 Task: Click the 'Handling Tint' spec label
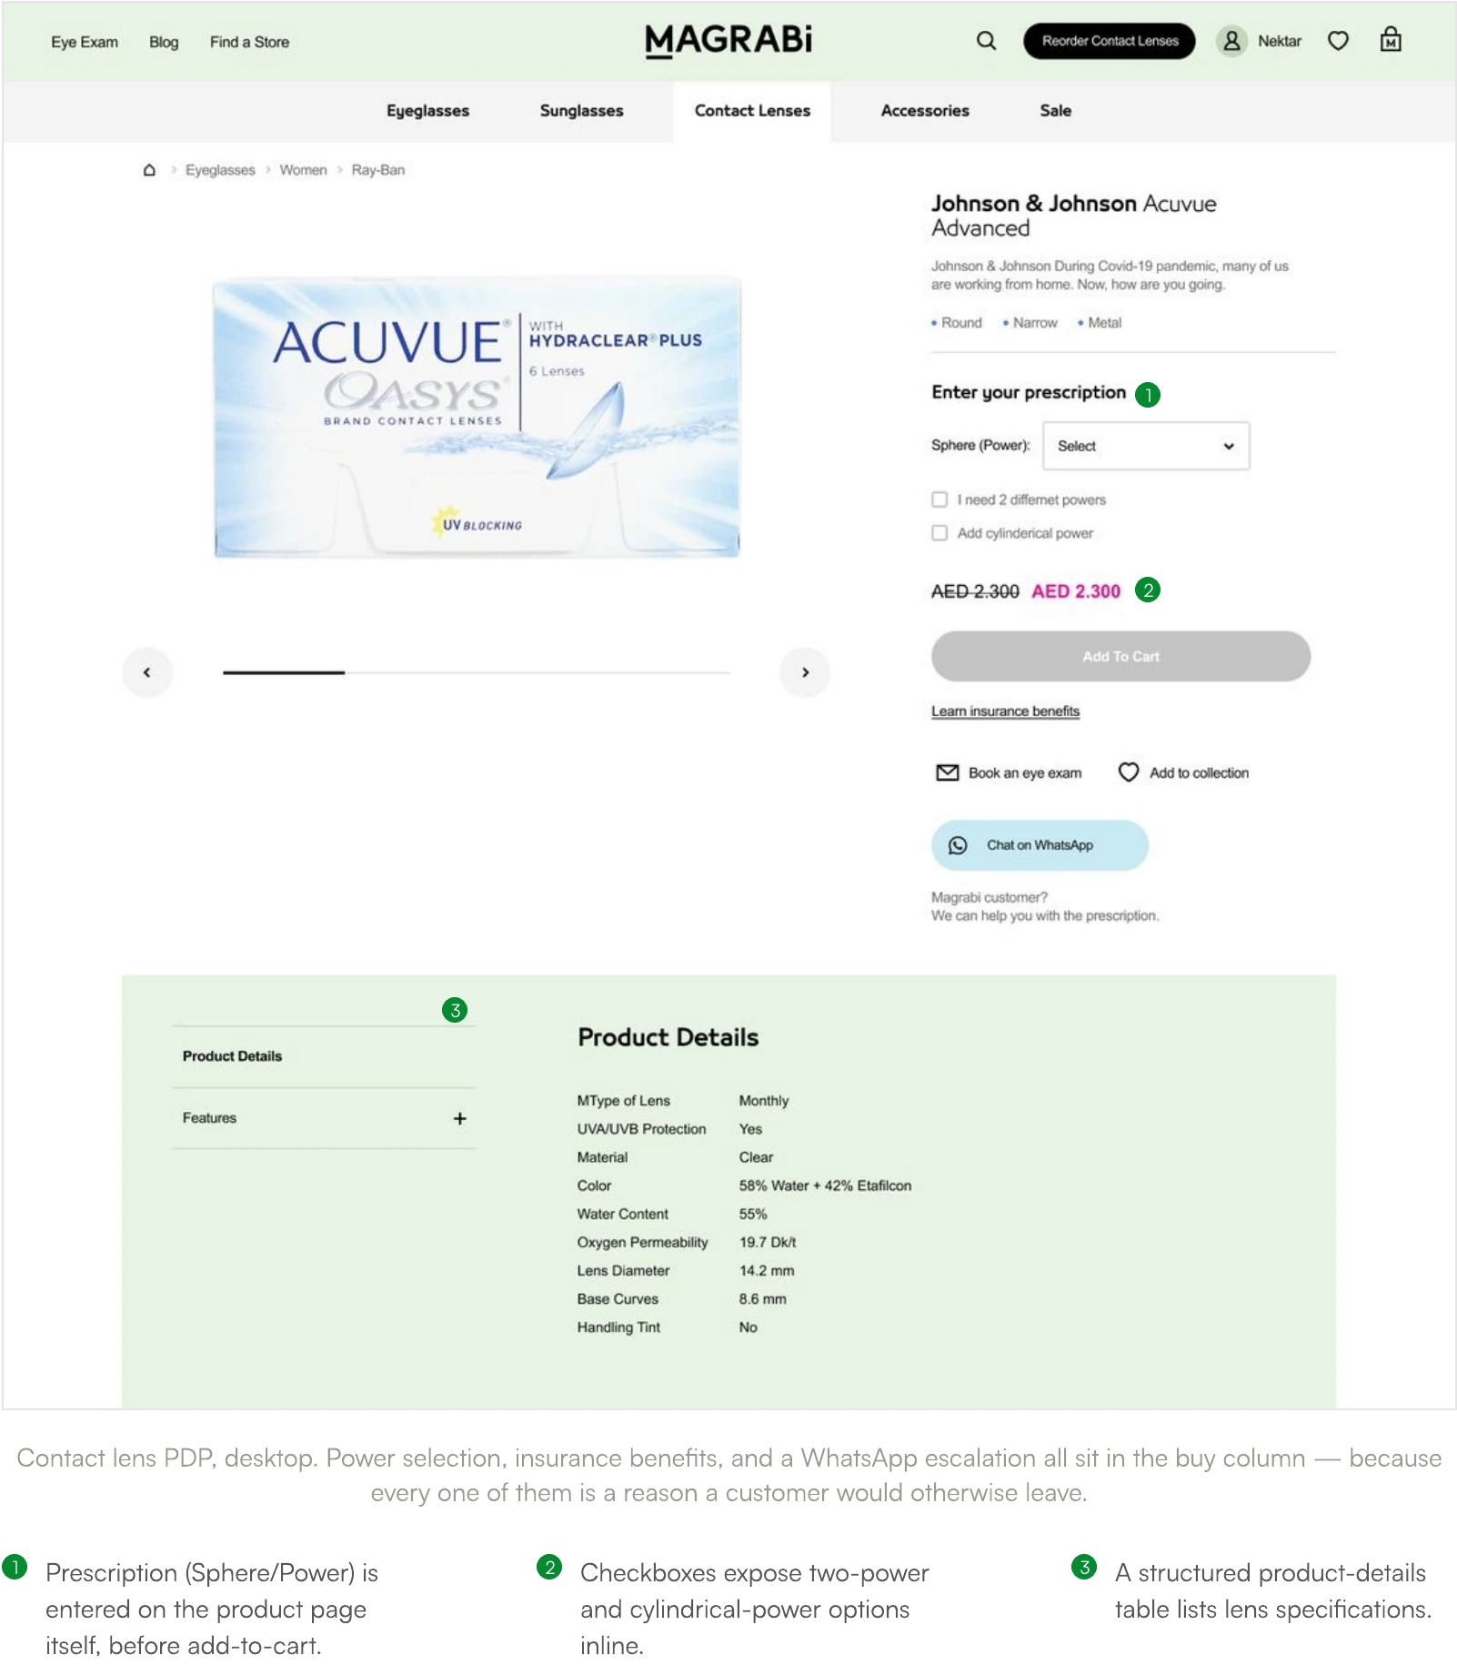(618, 1327)
